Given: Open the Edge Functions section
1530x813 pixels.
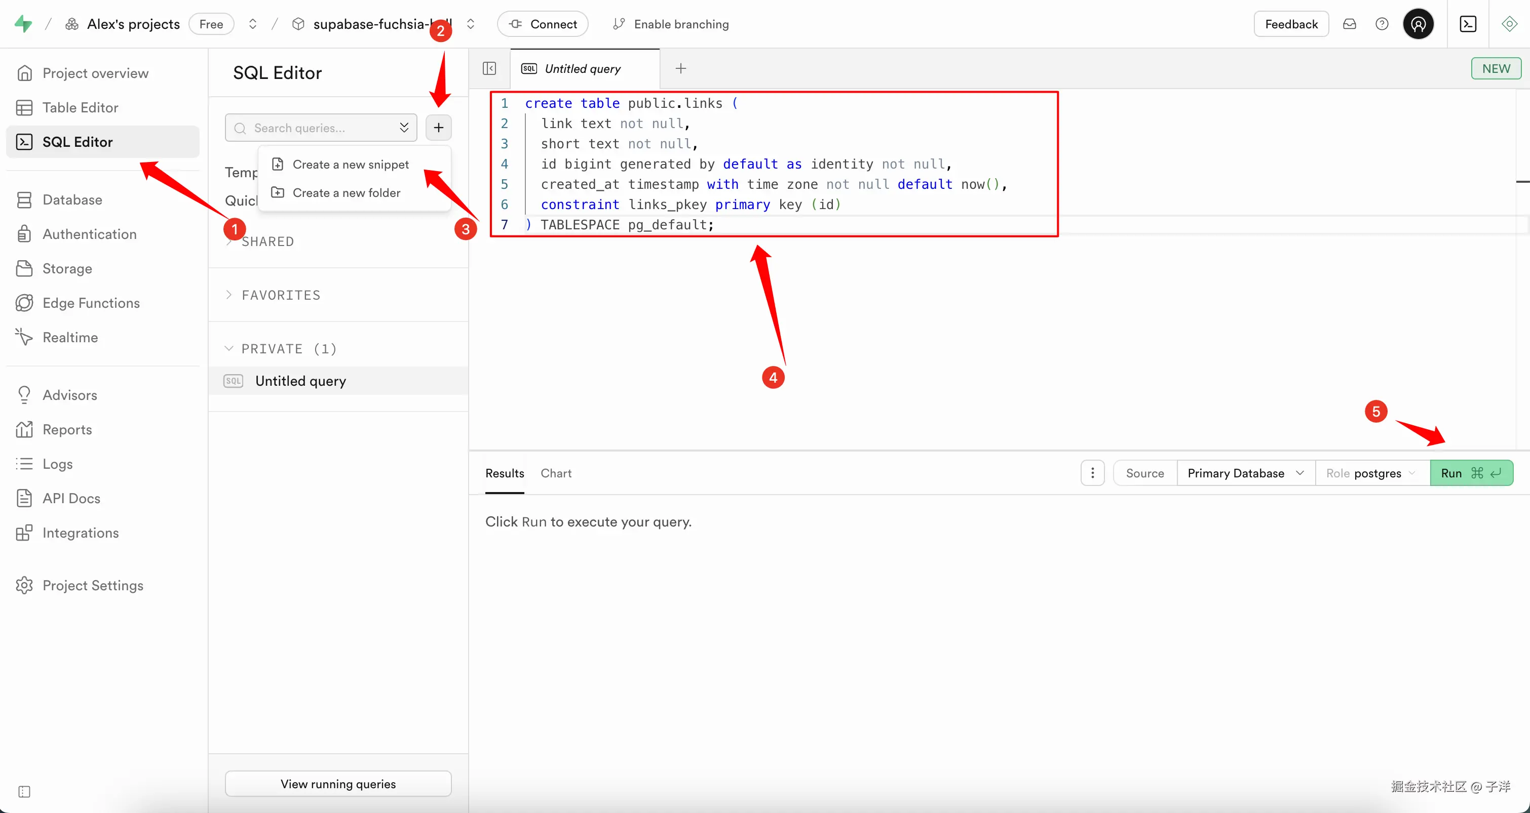Looking at the screenshot, I should [91, 303].
